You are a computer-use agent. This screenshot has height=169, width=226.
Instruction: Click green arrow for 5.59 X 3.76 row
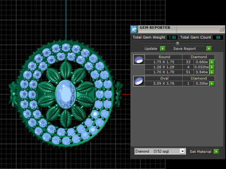(x=212, y=84)
